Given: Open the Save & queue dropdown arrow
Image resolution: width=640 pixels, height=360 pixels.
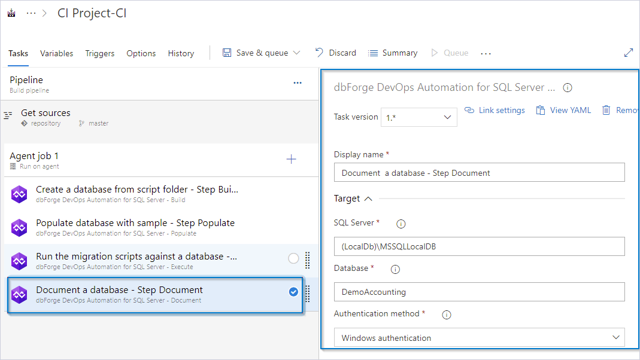Looking at the screenshot, I should pyautogui.click(x=297, y=53).
